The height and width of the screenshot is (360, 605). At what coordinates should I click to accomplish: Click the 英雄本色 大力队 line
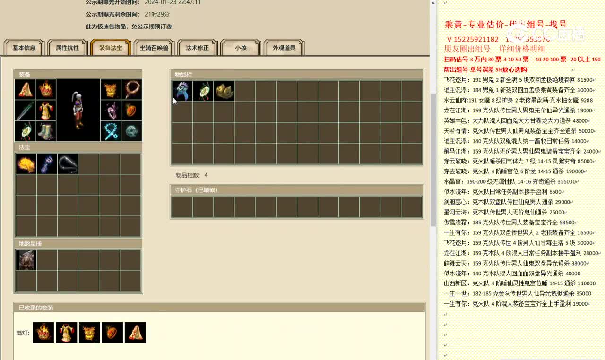pos(516,120)
